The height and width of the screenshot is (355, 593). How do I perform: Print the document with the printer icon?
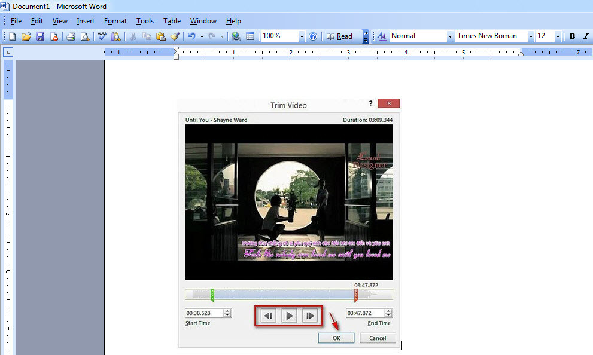tap(71, 36)
